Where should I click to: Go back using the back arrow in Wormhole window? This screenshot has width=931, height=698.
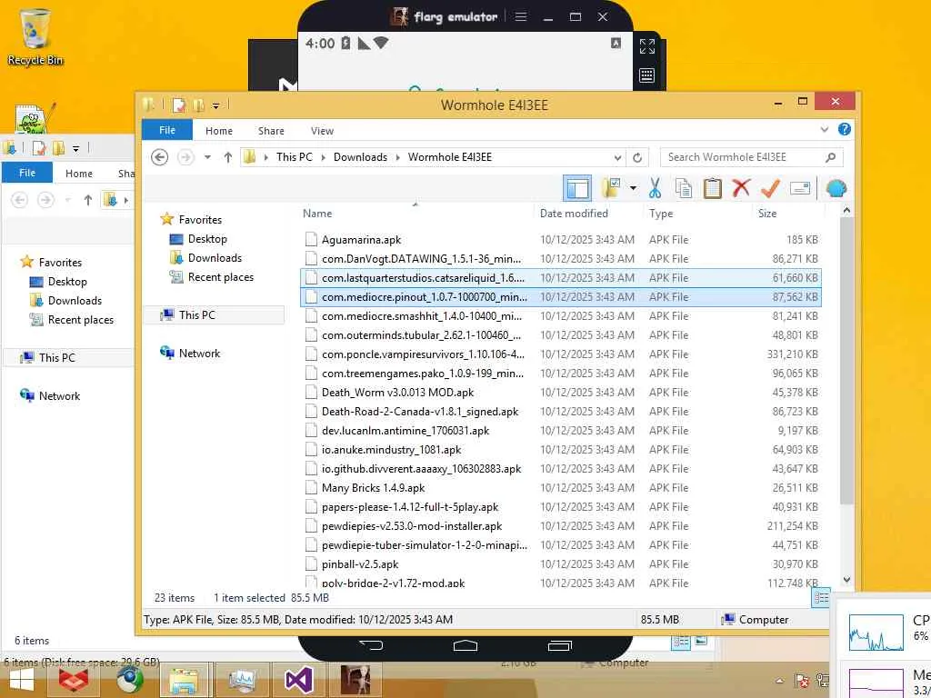159,157
